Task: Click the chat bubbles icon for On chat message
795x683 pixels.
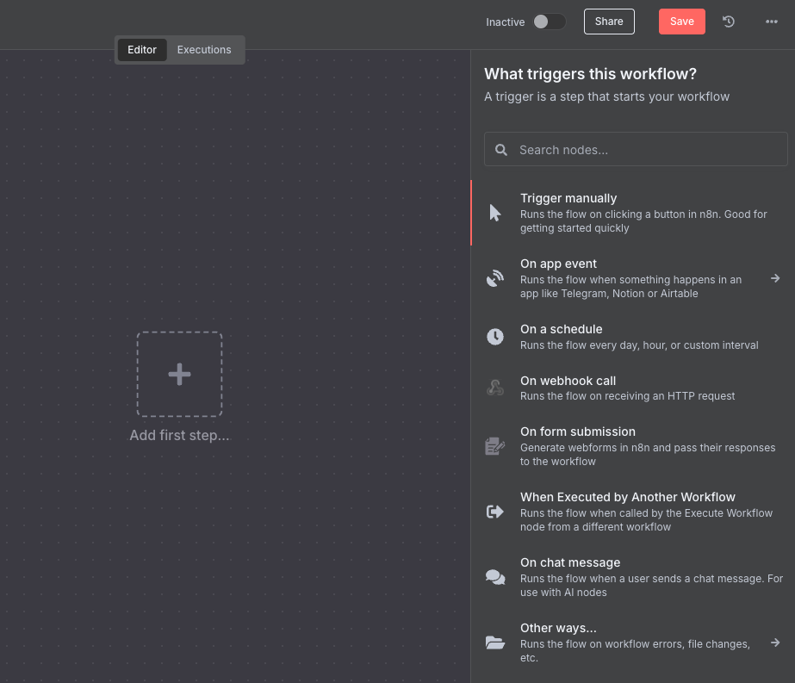Action: click(495, 577)
